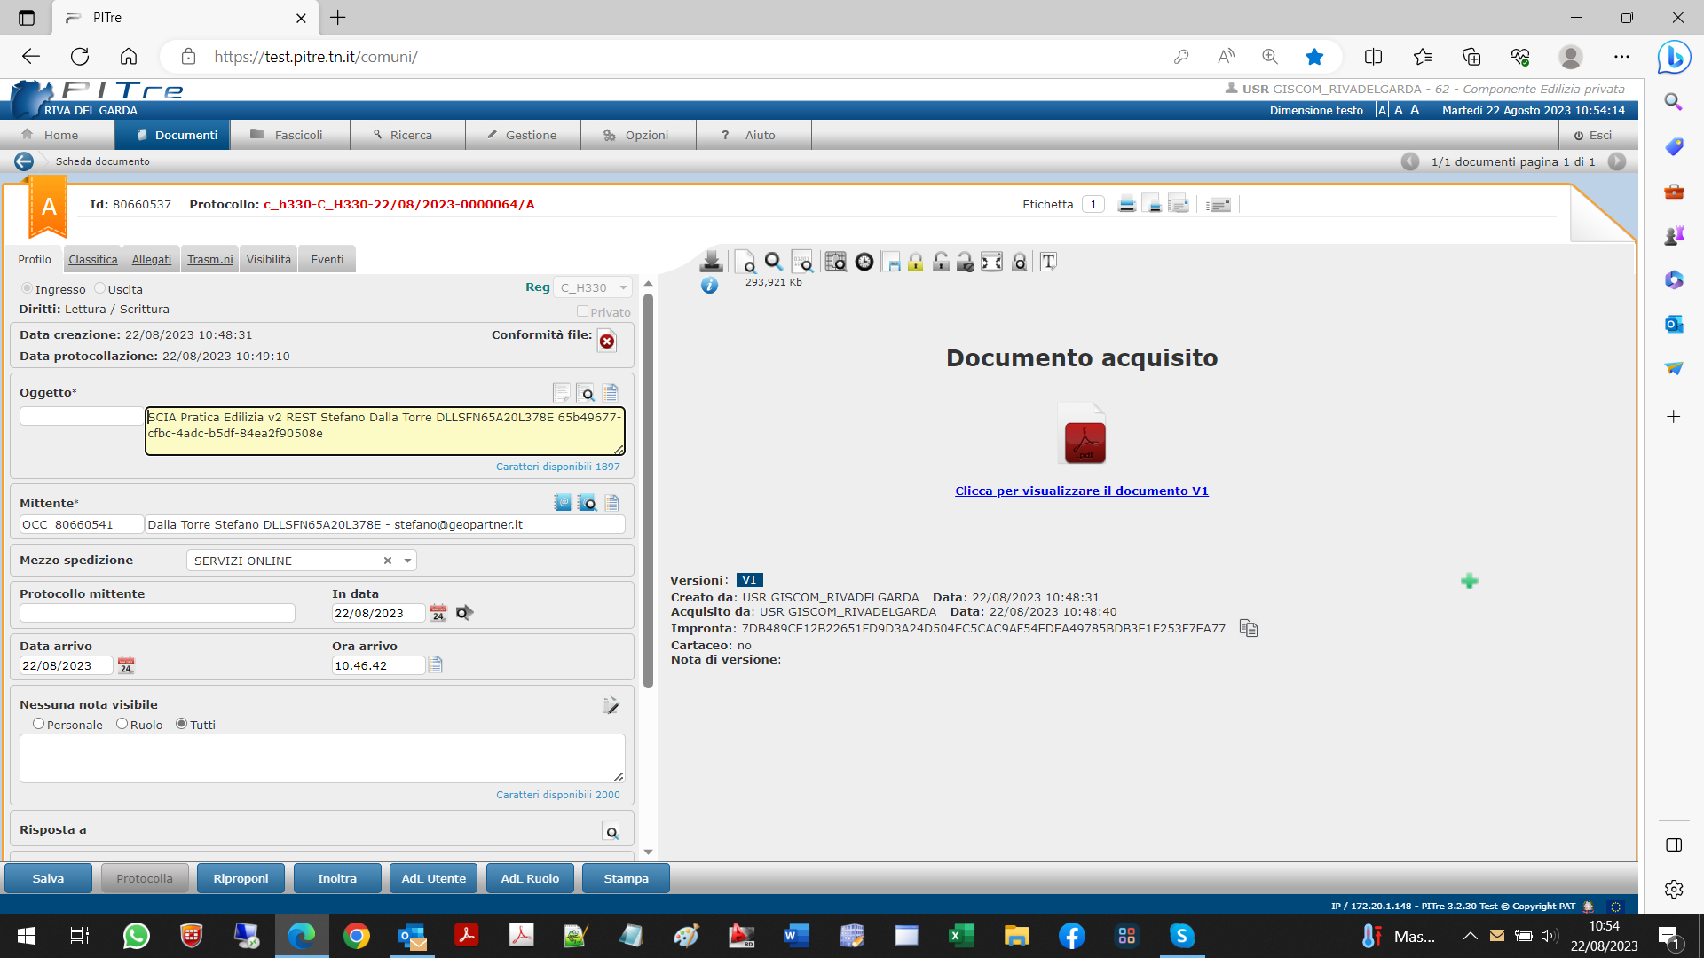Viewport: 1704px width, 958px height.
Task: Select the Uscita radio button
Action: (100, 288)
